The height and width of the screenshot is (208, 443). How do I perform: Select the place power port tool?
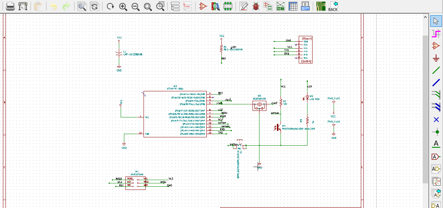click(436, 58)
